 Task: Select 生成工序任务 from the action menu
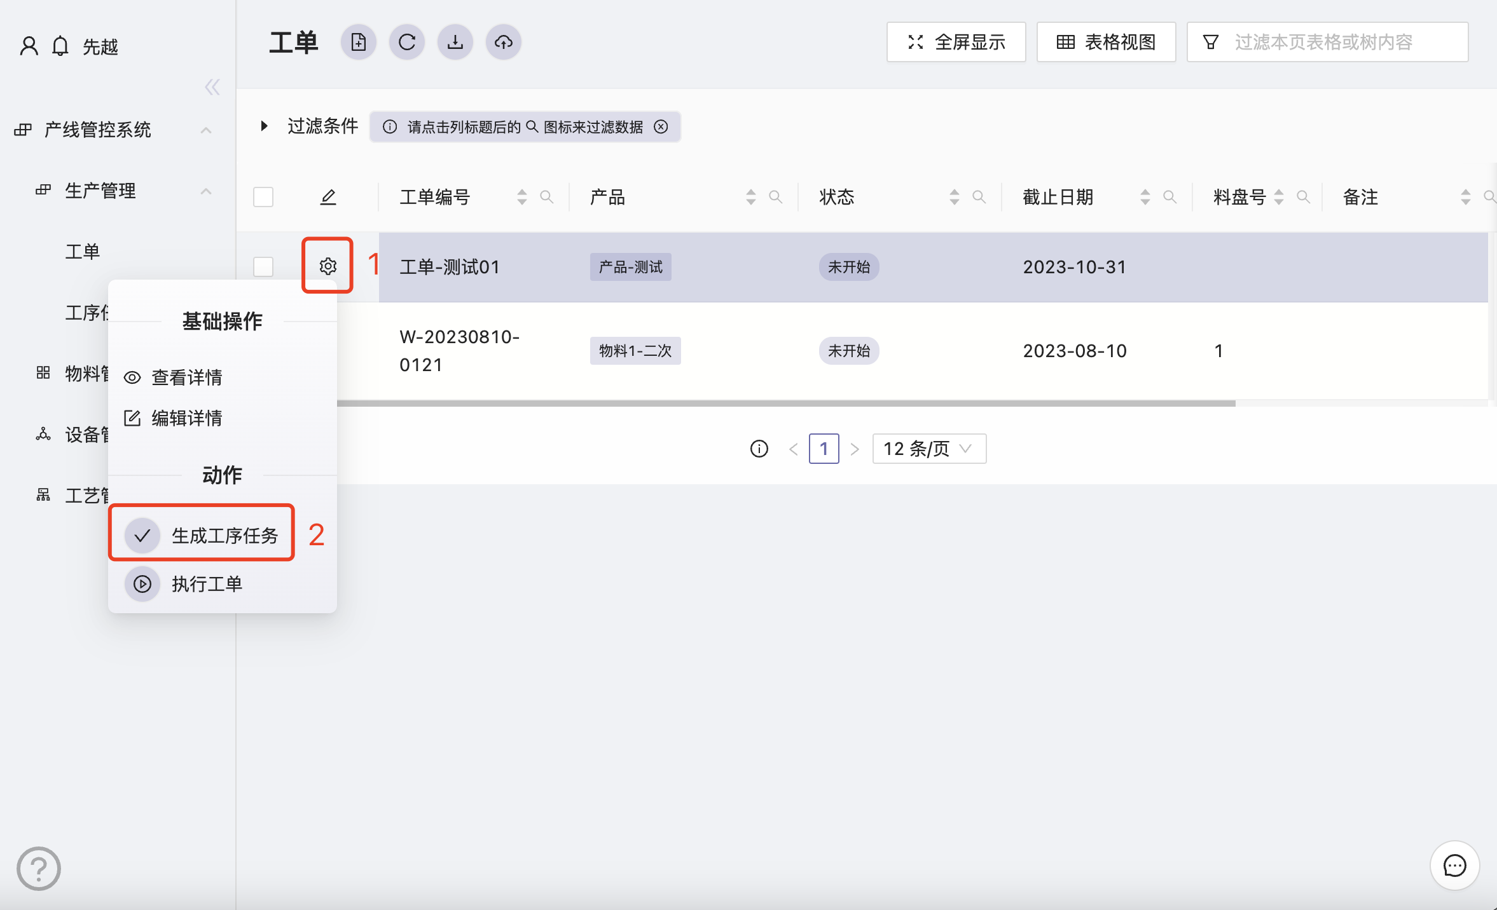pyautogui.click(x=224, y=535)
